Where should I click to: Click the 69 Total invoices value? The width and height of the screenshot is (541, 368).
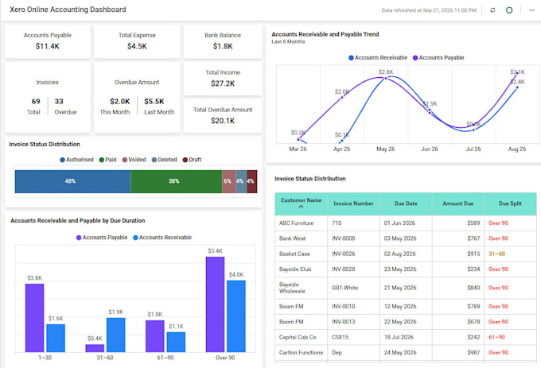(36, 101)
